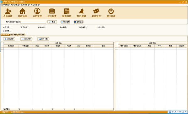Click the 储值卡 column header
This screenshot has width=188, height=114.
click(58, 46)
